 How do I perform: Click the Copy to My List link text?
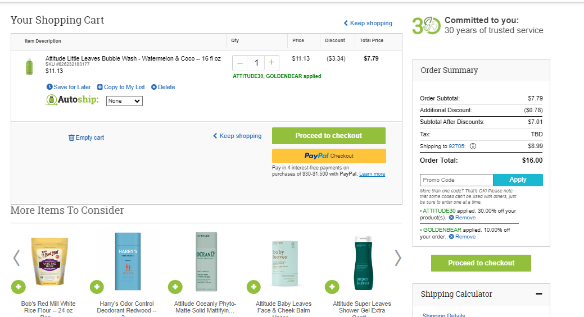[124, 87]
